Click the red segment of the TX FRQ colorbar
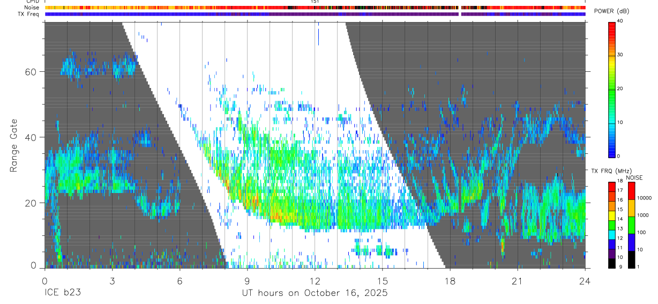 pyautogui.click(x=611, y=186)
